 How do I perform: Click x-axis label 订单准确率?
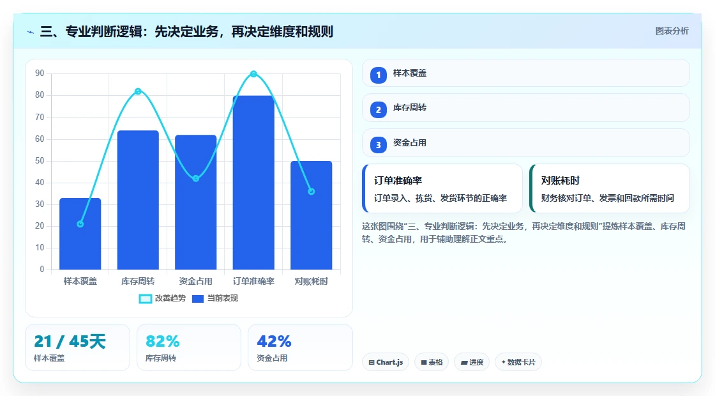pos(253,282)
